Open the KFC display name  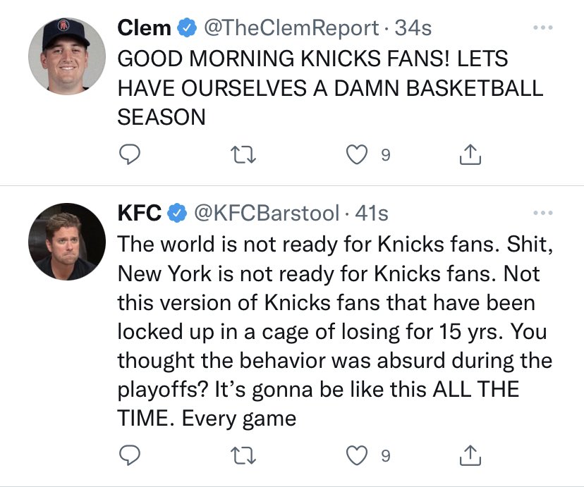(140, 213)
